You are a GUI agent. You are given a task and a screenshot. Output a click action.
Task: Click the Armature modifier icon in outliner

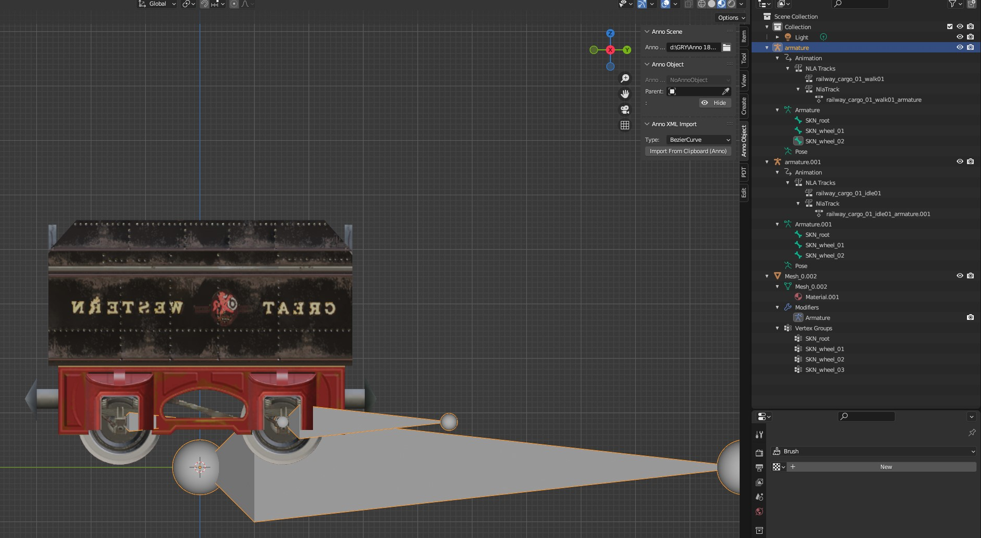pos(798,318)
